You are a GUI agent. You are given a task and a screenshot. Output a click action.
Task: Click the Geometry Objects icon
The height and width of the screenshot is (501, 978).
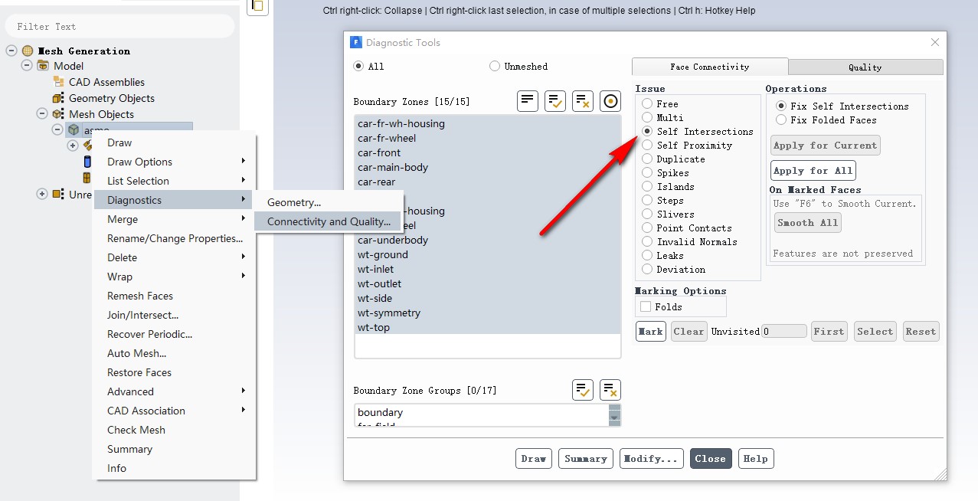pos(58,98)
